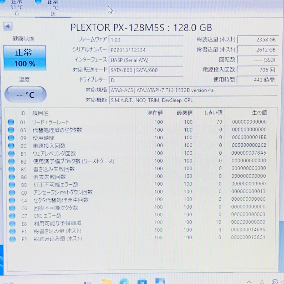Click the status indicator for 訂正不可能エラー数

click(x=11, y=185)
